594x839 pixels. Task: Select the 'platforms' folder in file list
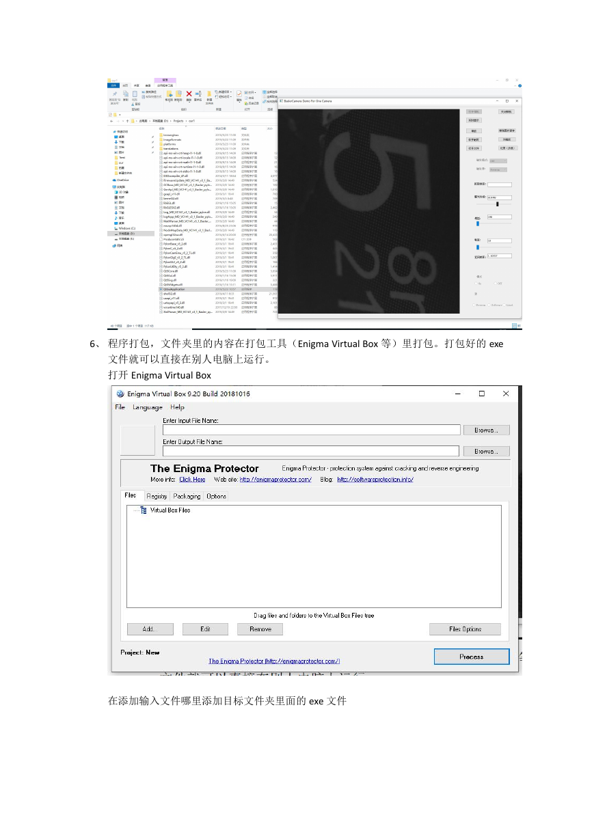168,144
